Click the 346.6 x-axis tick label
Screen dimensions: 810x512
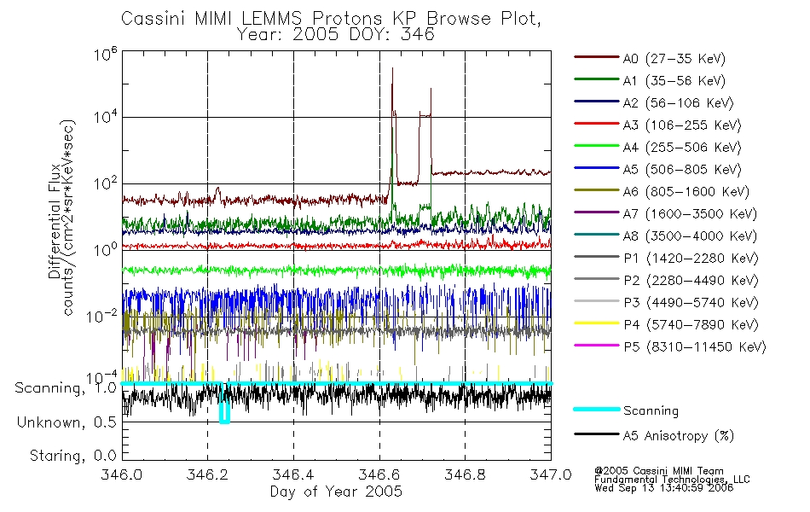(379, 474)
